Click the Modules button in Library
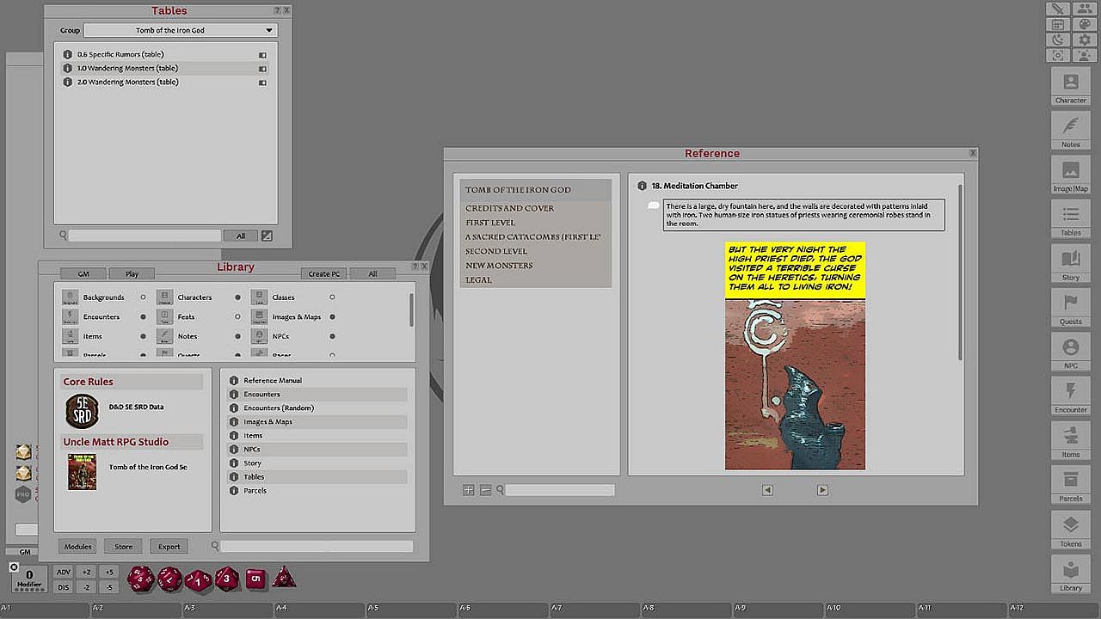 [x=77, y=547]
